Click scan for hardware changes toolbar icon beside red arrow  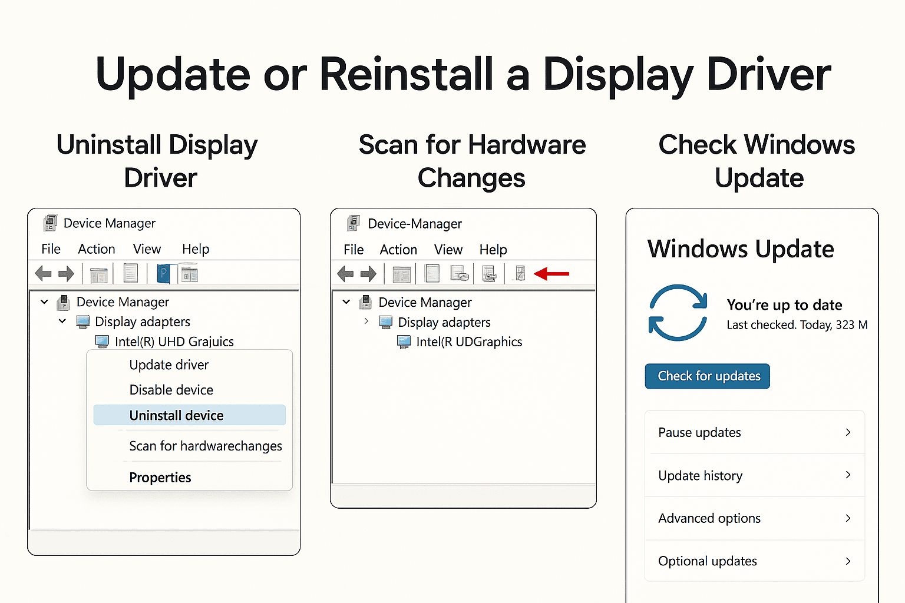click(520, 273)
